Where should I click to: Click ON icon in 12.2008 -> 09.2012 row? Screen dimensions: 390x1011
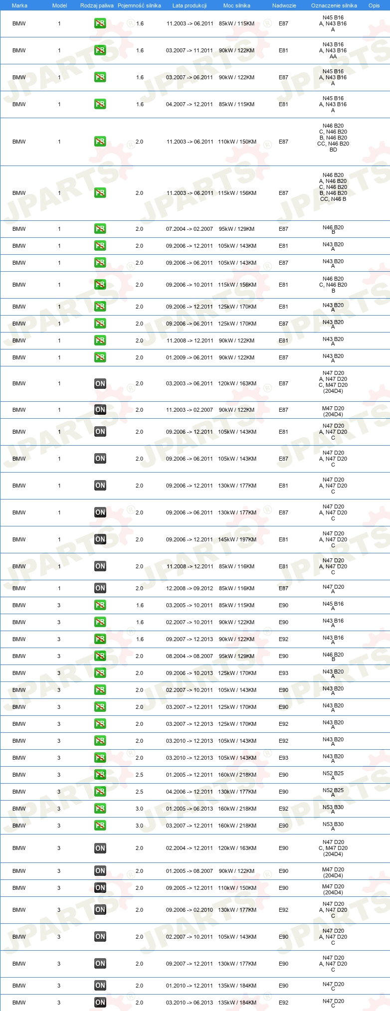(x=100, y=588)
